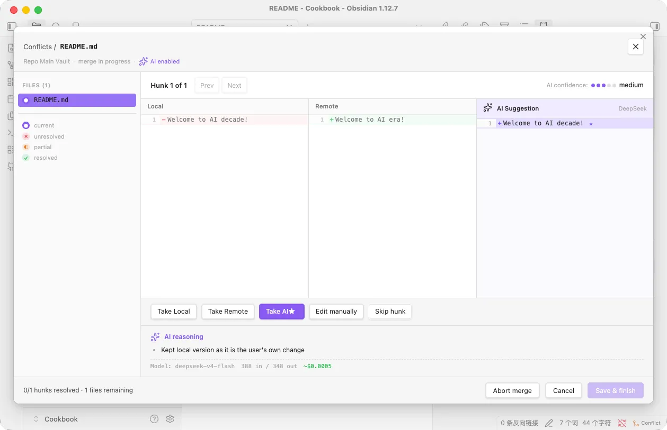The height and width of the screenshot is (430, 667).
Task: Open Obsidian settings gear icon
Action: pyautogui.click(x=170, y=419)
